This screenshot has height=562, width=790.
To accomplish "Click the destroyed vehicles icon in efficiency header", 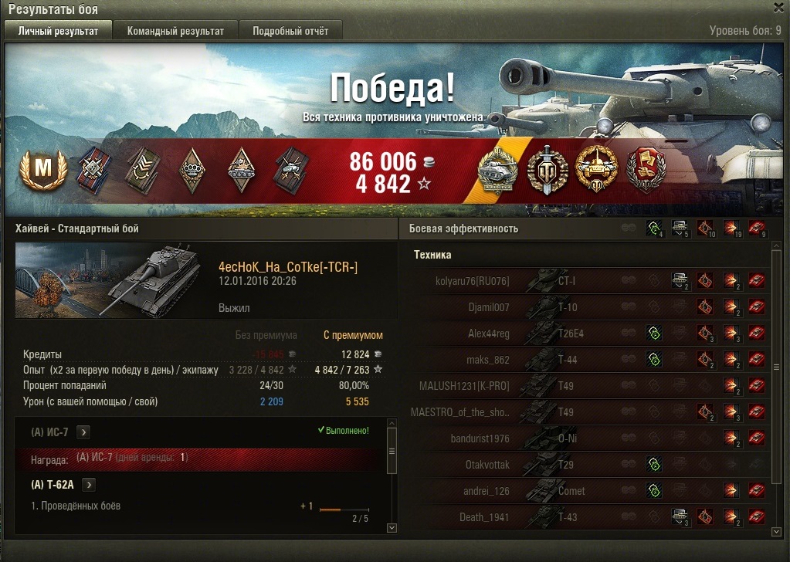I will click(757, 229).
